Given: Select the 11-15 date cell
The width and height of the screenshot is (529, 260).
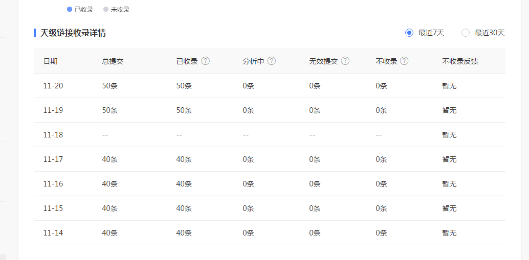Looking at the screenshot, I should (53, 208).
